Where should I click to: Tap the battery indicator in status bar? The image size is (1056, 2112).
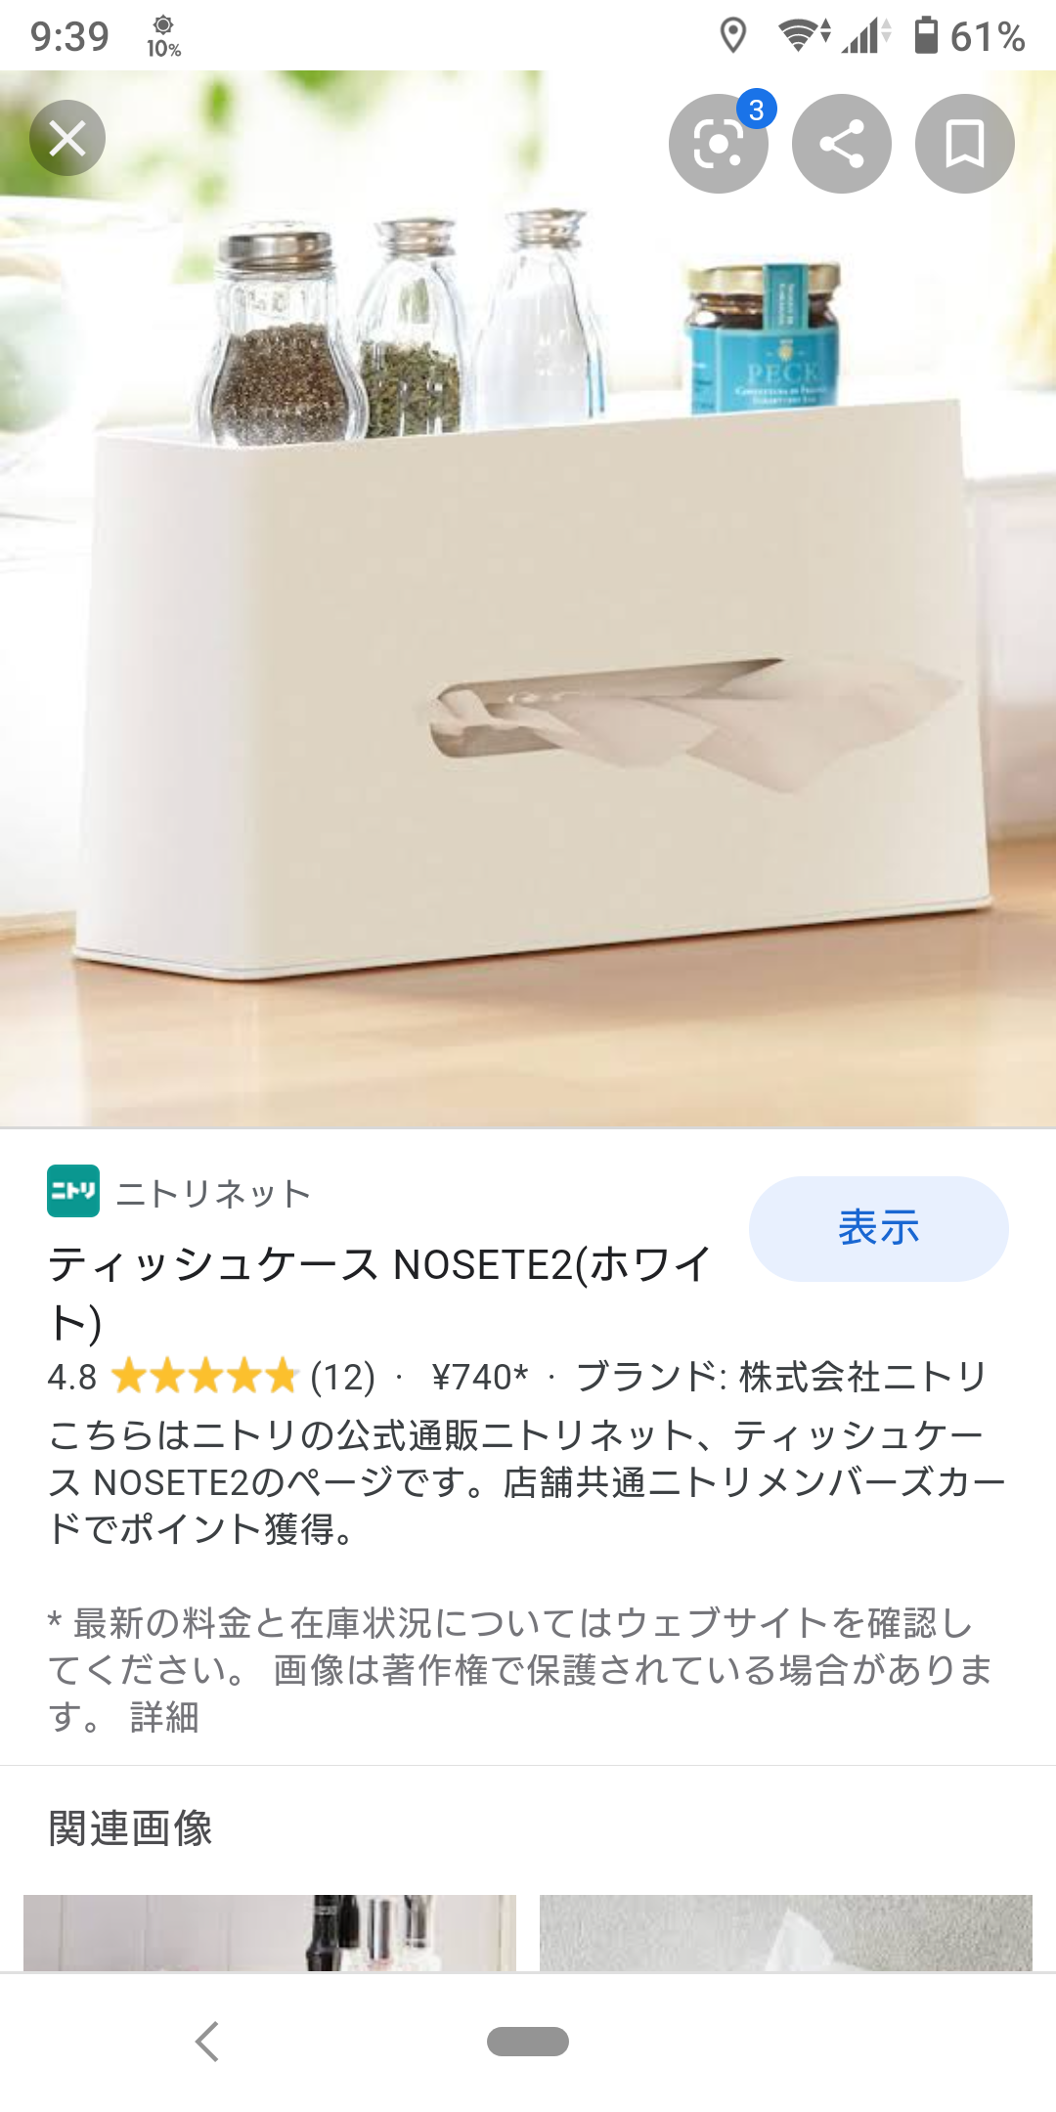(926, 35)
